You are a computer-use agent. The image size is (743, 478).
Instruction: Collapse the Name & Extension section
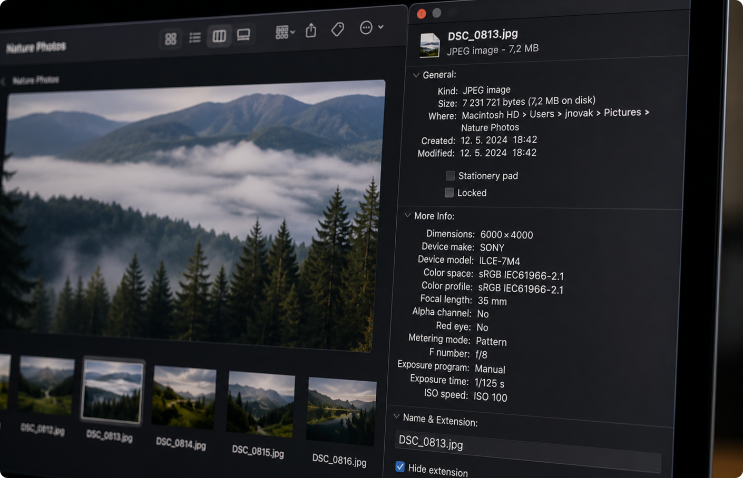click(x=396, y=416)
